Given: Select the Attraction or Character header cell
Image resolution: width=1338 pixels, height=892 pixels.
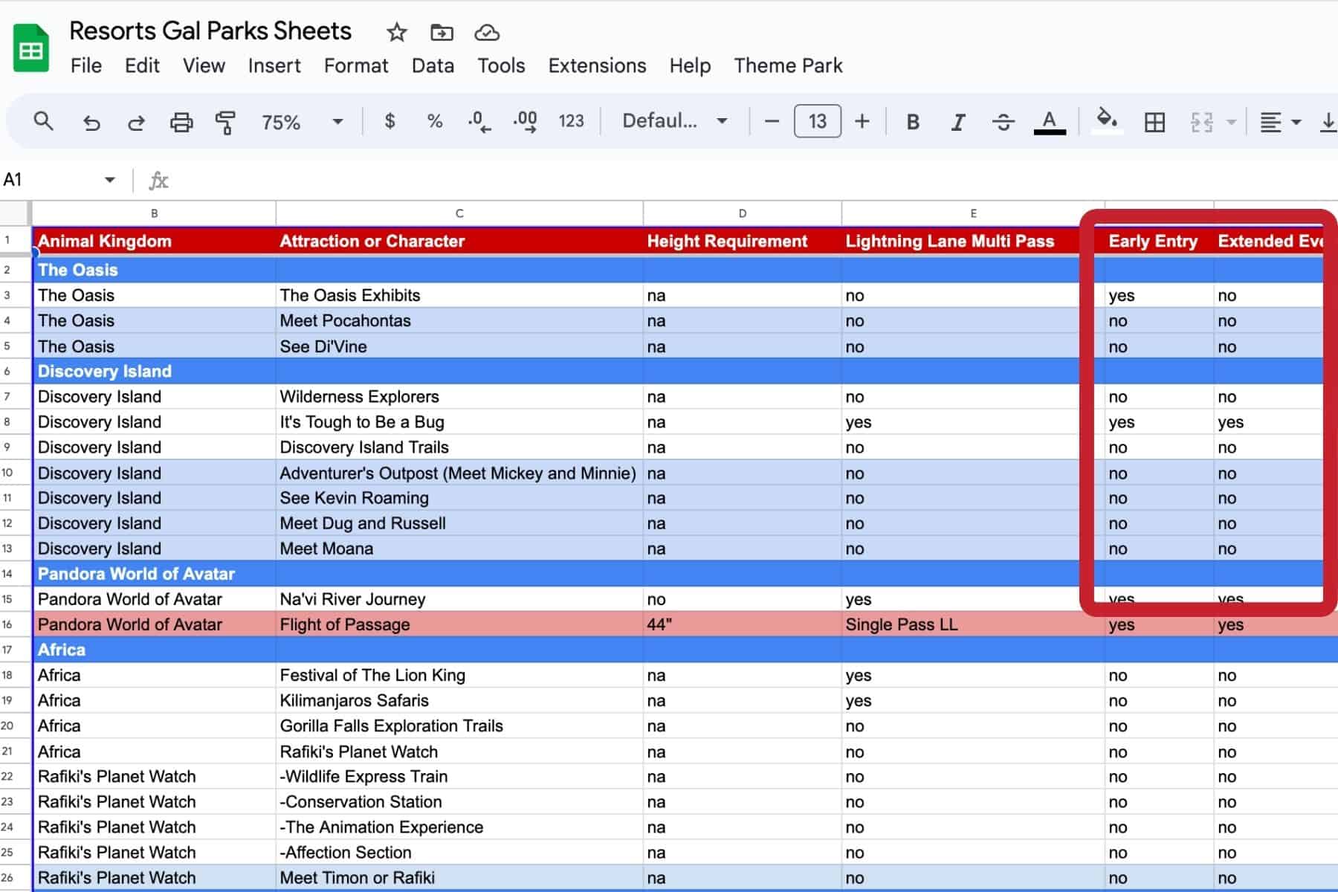Looking at the screenshot, I should point(459,241).
